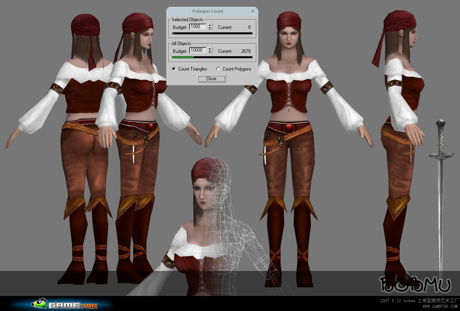Click the All Objects Budget field
The height and width of the screenshot is (311, 460).
pyautogui.click(x=198, y=50)
